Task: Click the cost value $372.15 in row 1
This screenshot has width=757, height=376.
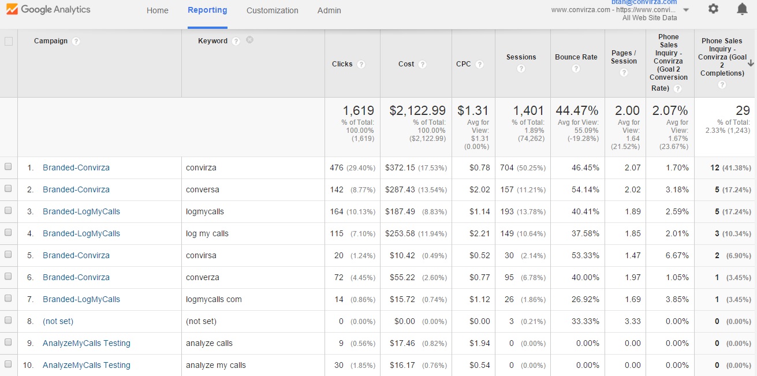Action: [400, 167]
